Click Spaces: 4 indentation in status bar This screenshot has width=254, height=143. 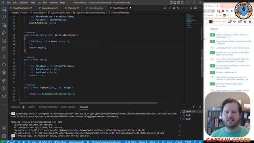click(143, 142)
